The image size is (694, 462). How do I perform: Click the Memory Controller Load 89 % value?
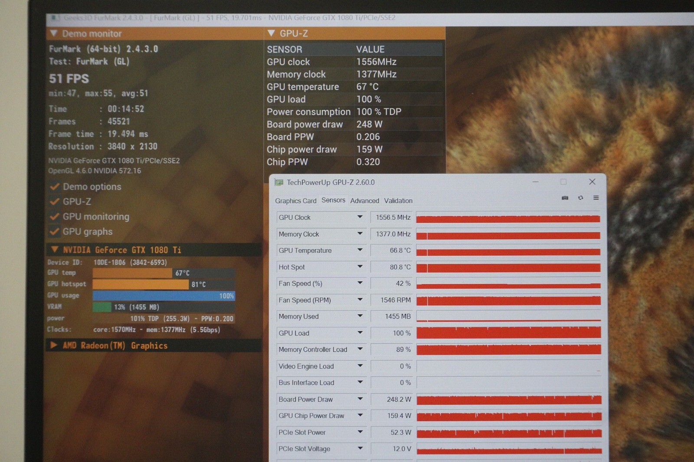[403, 349]
